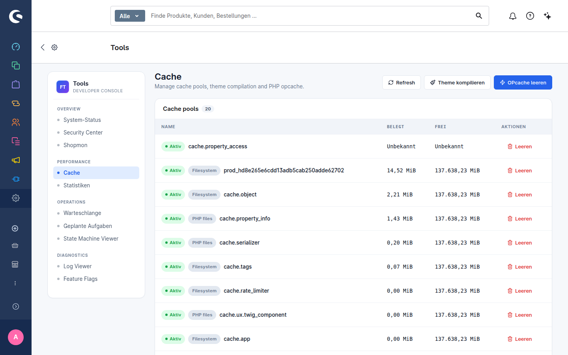Open the Marketing megaphone icon
Image resolution: width=568 pixels, height=355 pixels.
tap(16, 160)
